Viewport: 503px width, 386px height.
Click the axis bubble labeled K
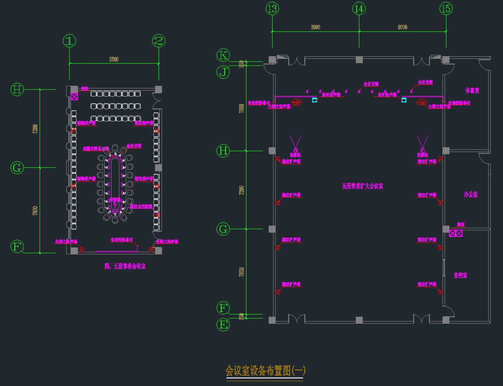[223, 55]
